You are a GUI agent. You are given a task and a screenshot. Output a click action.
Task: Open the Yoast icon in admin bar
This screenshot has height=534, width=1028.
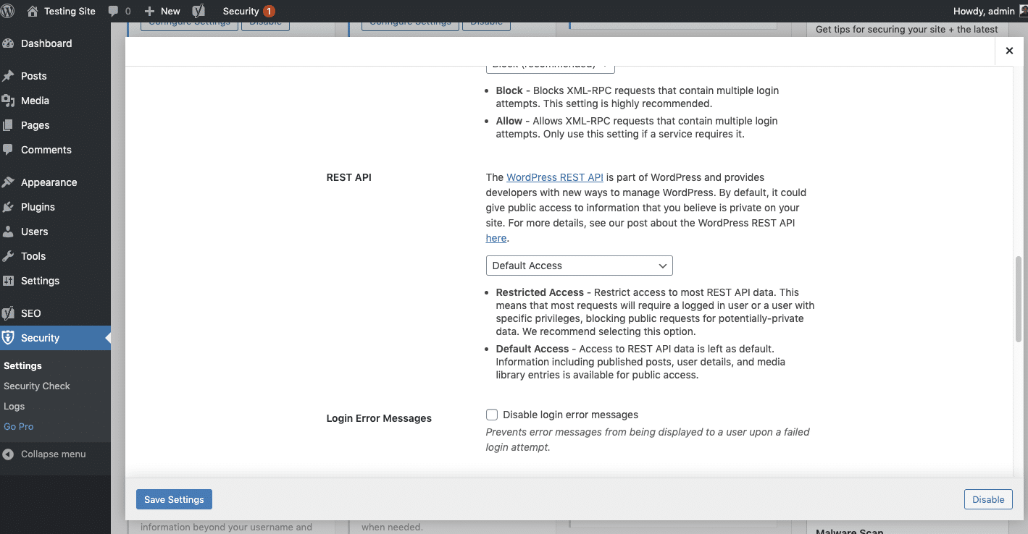click(199, 11)
